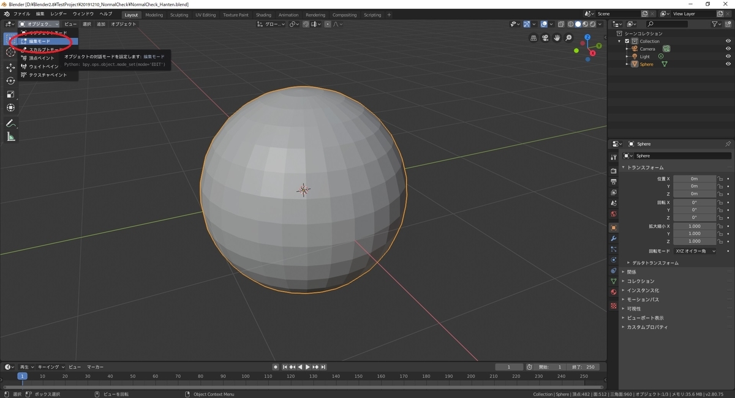
Task: Open the ヘルプ menu
Action: [x=105, y=14]
